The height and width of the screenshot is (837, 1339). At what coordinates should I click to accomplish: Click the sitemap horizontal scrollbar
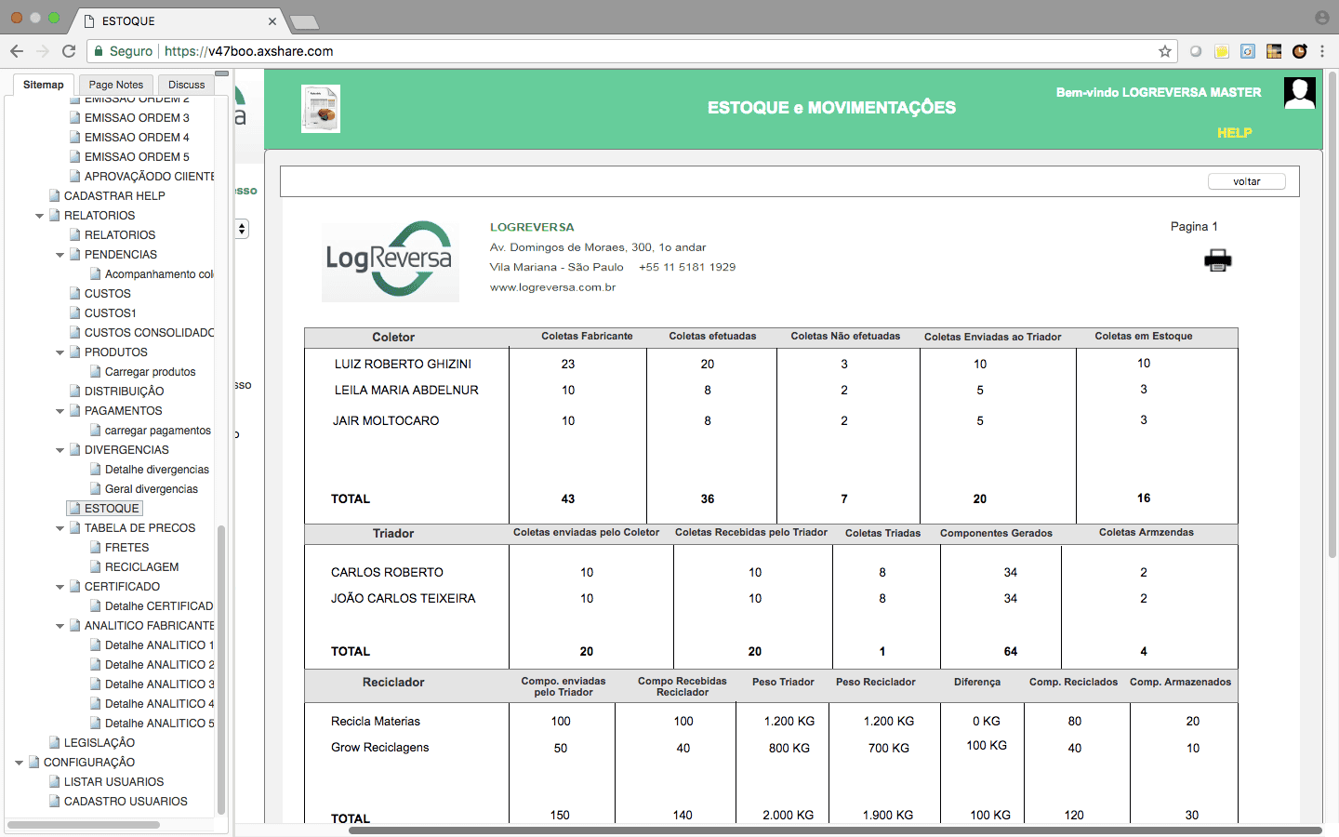[x=84, y=825]
